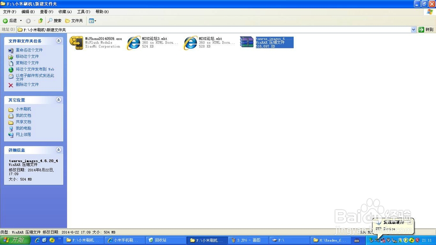Click the taurus_images_4... file name text
436x245 pixels.
[274, 39]
